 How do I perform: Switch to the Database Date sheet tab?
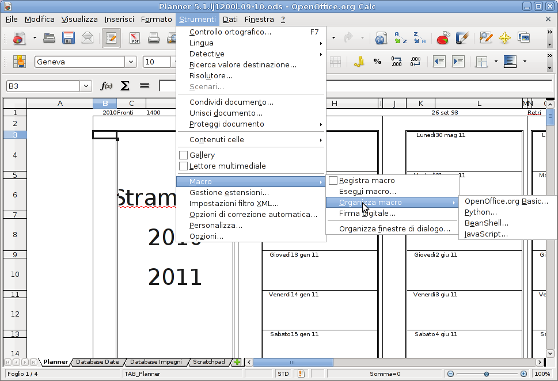click(97, 362)
